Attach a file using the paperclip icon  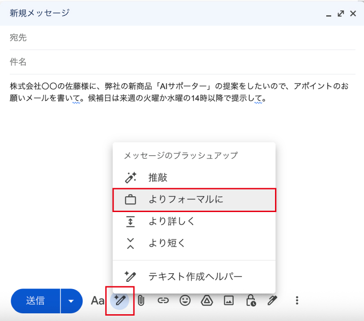(142, 300)
